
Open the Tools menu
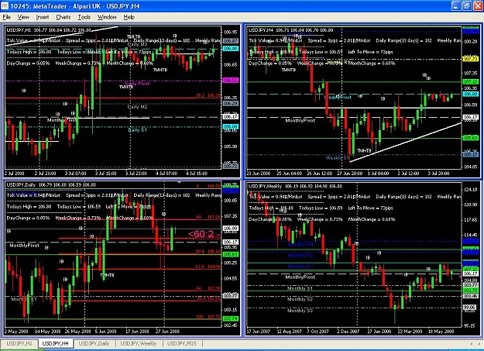(84, 17)
